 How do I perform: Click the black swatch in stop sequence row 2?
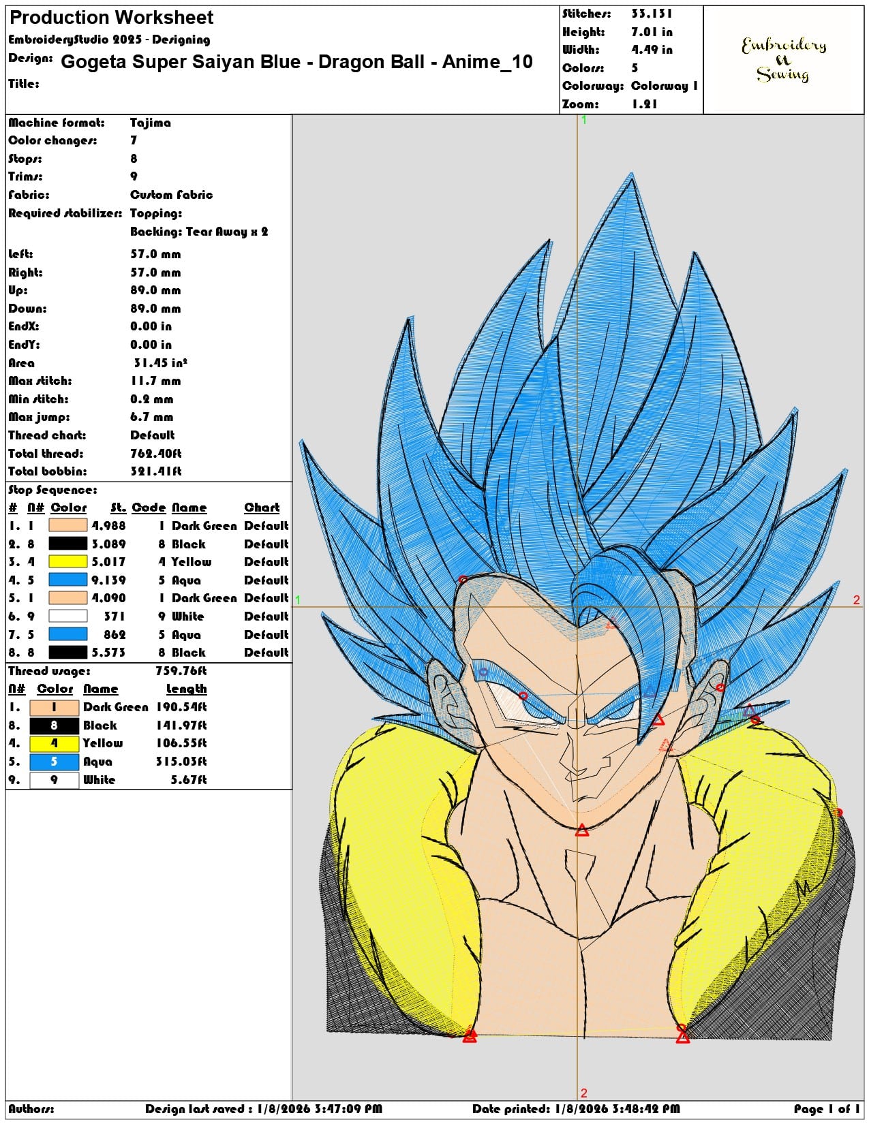68,544
